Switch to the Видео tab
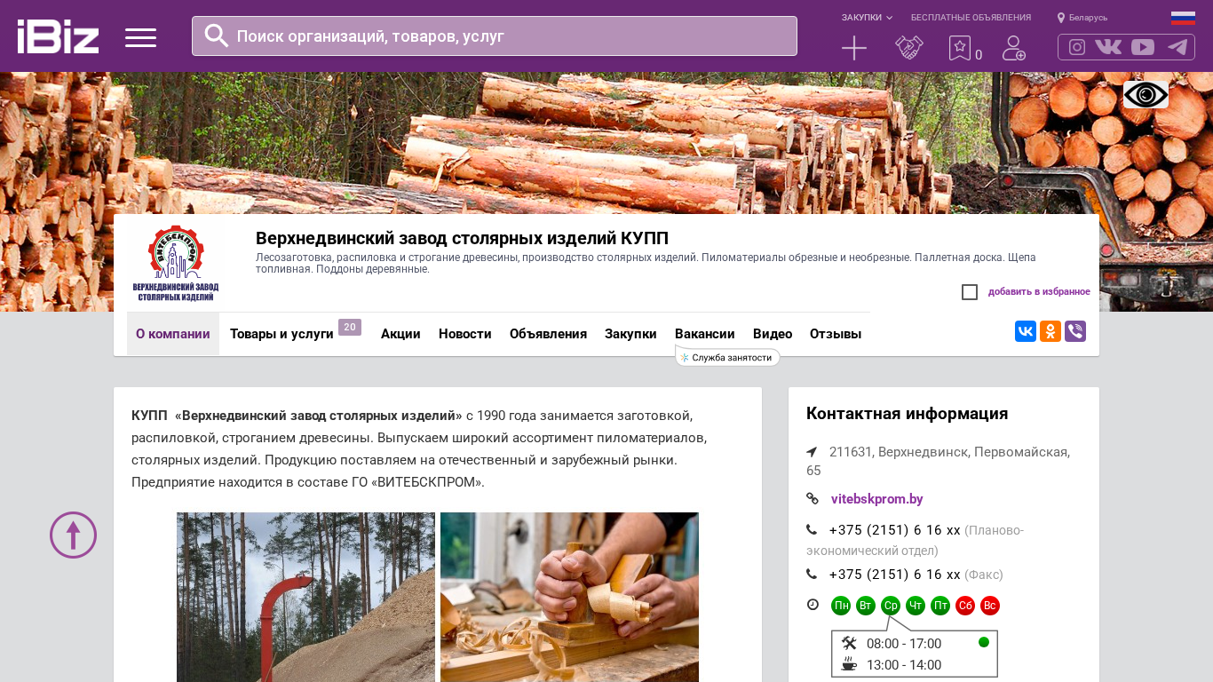1213x682 pixels. [x=773, y=334]
